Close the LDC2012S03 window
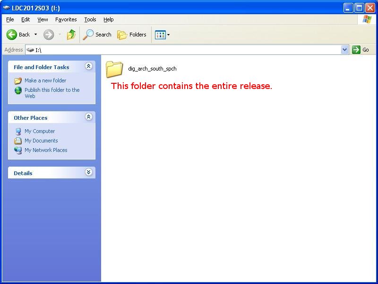The image size is (378, 284). pos(370,8)
